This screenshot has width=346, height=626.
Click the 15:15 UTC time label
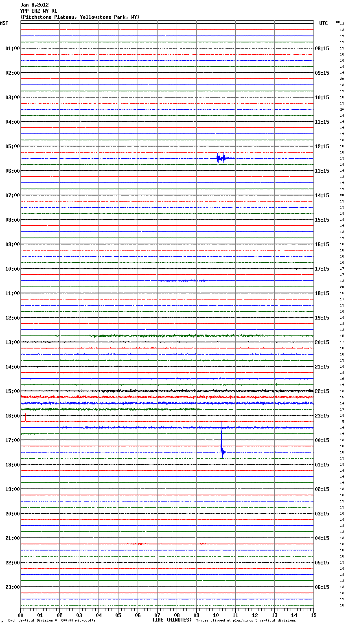pos(322,220)
